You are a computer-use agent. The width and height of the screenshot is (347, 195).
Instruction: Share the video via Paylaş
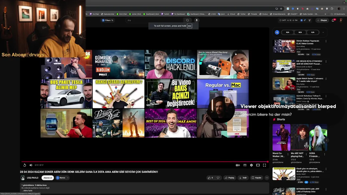point(229,178)
